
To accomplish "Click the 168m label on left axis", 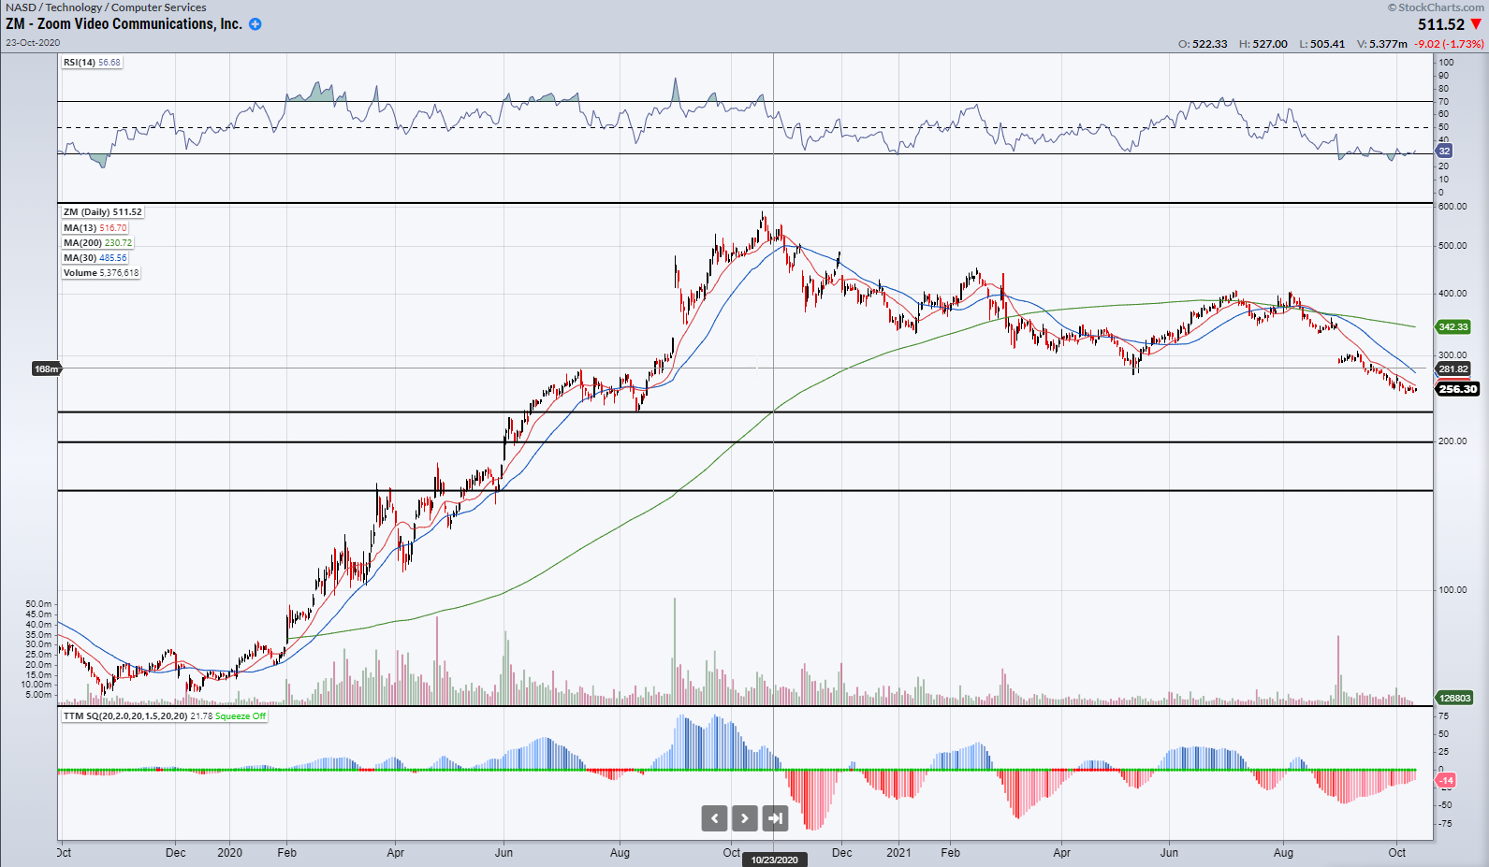I will coord(47,368).
